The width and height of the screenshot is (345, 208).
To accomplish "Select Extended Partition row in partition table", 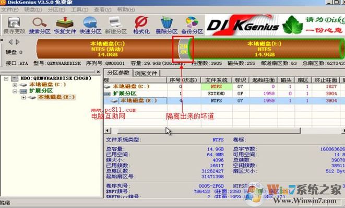I will click(224, 94).
